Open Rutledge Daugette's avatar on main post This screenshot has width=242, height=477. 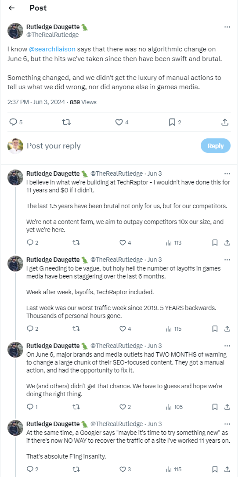click(x=15, y=30)
